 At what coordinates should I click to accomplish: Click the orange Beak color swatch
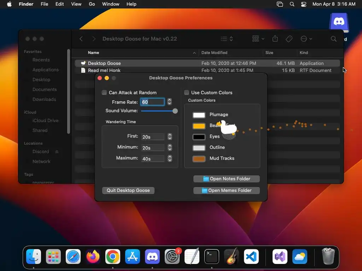[x=199, y=126]
